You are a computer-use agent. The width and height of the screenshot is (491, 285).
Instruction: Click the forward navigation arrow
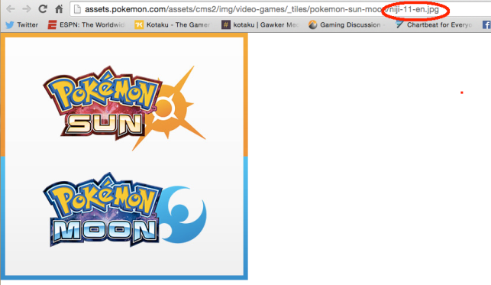27,9
